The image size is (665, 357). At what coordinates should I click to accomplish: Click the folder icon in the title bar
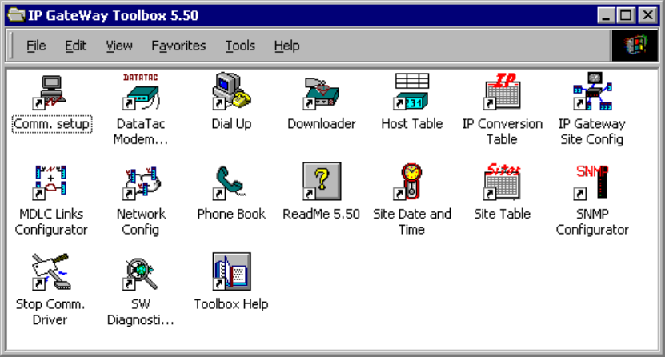point(17,15)
